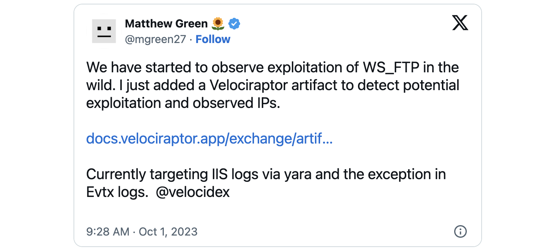The width and height of the screenshot is (560, 250).
Task: Open the tweet info circle icon
Action: (x=460, y=232)
